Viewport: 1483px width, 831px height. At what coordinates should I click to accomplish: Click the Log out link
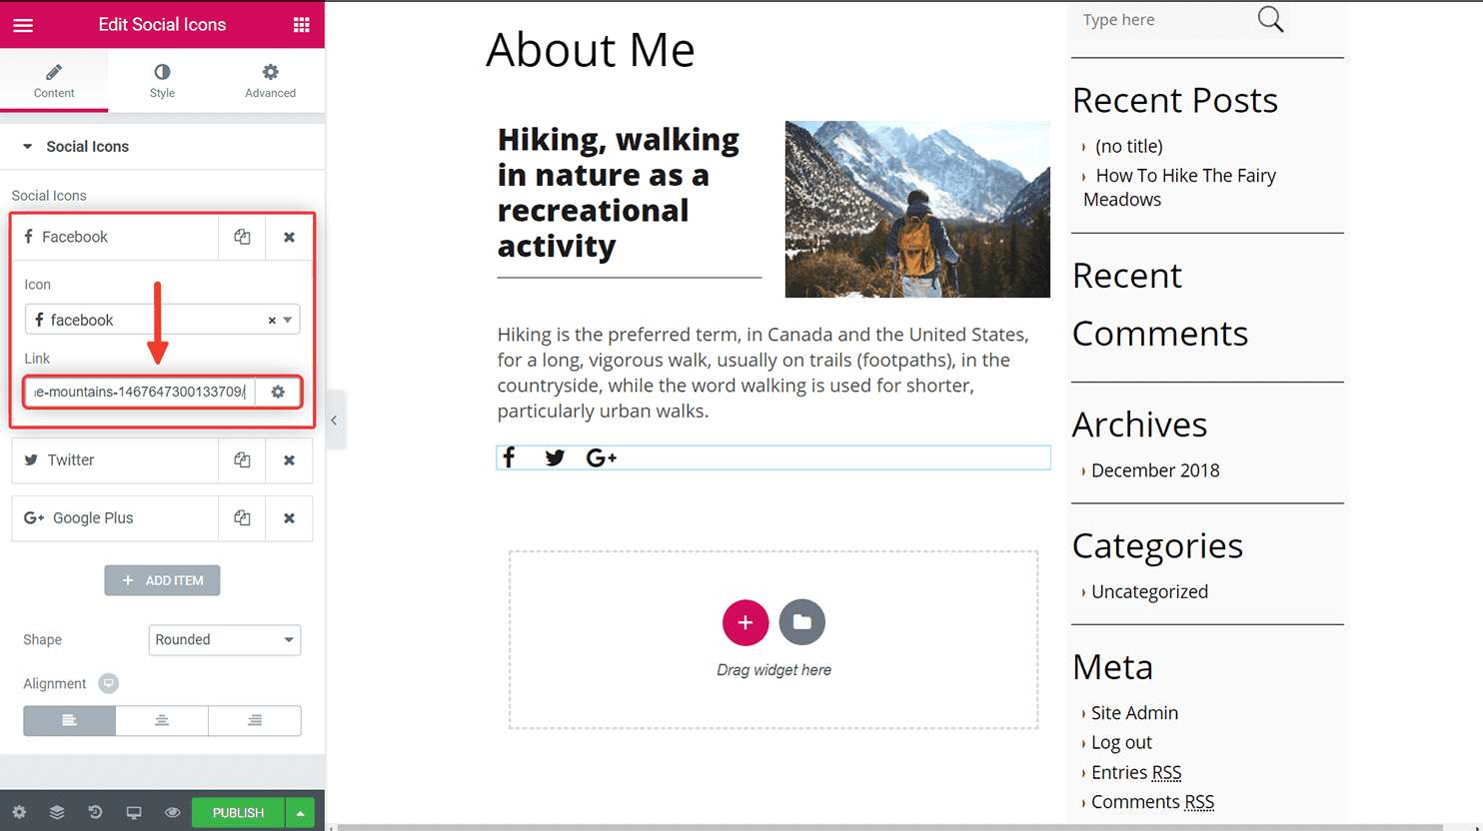(x=1121, y=743)
